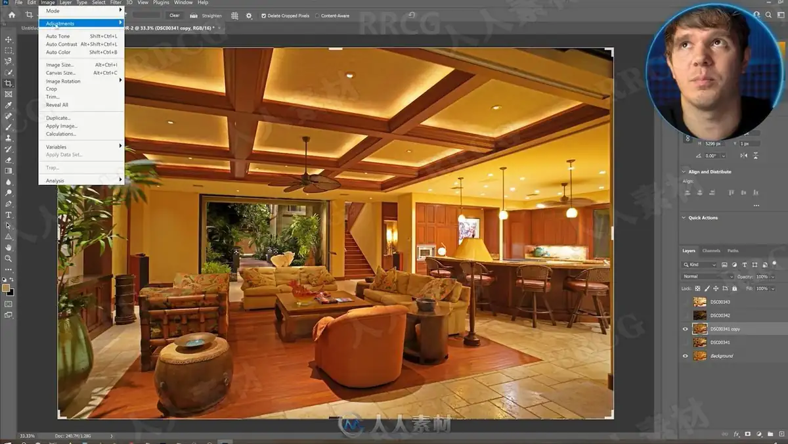Open the Fill value dropdown
Image resolution: width=788 pixels, height=444 pixels.
click(x=773, y=288)
